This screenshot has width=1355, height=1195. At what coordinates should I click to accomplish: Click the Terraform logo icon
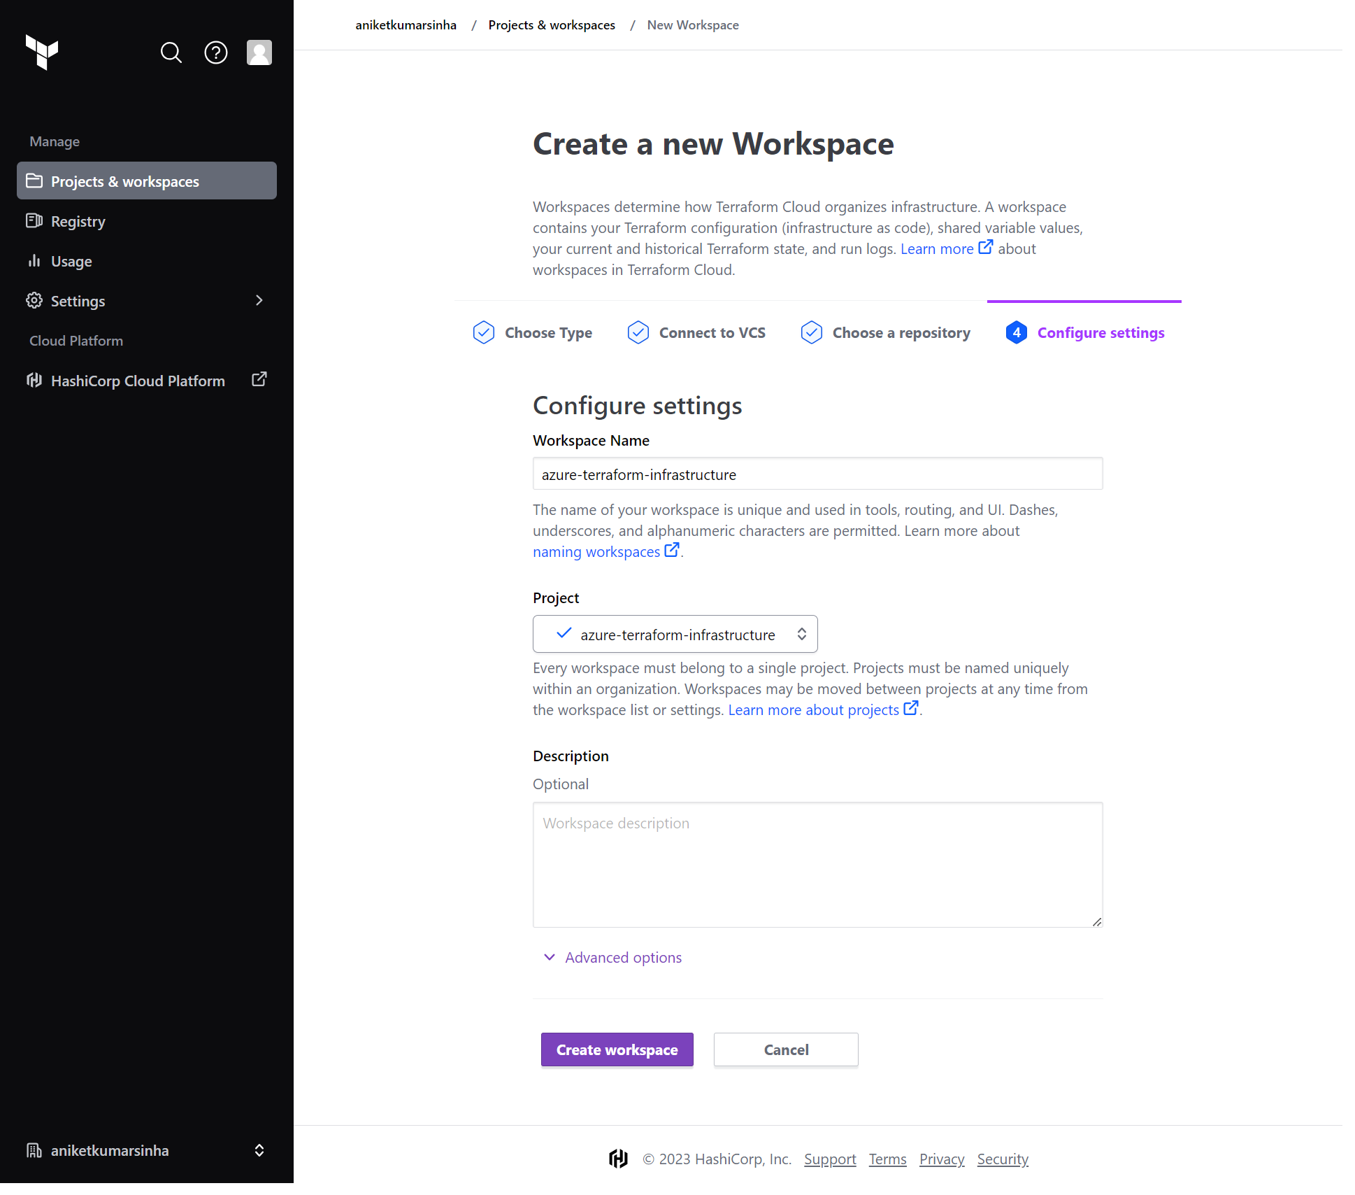[42, 52]
